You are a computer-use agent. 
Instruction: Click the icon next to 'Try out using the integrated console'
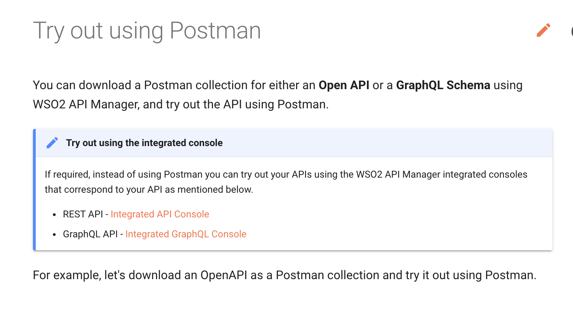pos(52,143)
